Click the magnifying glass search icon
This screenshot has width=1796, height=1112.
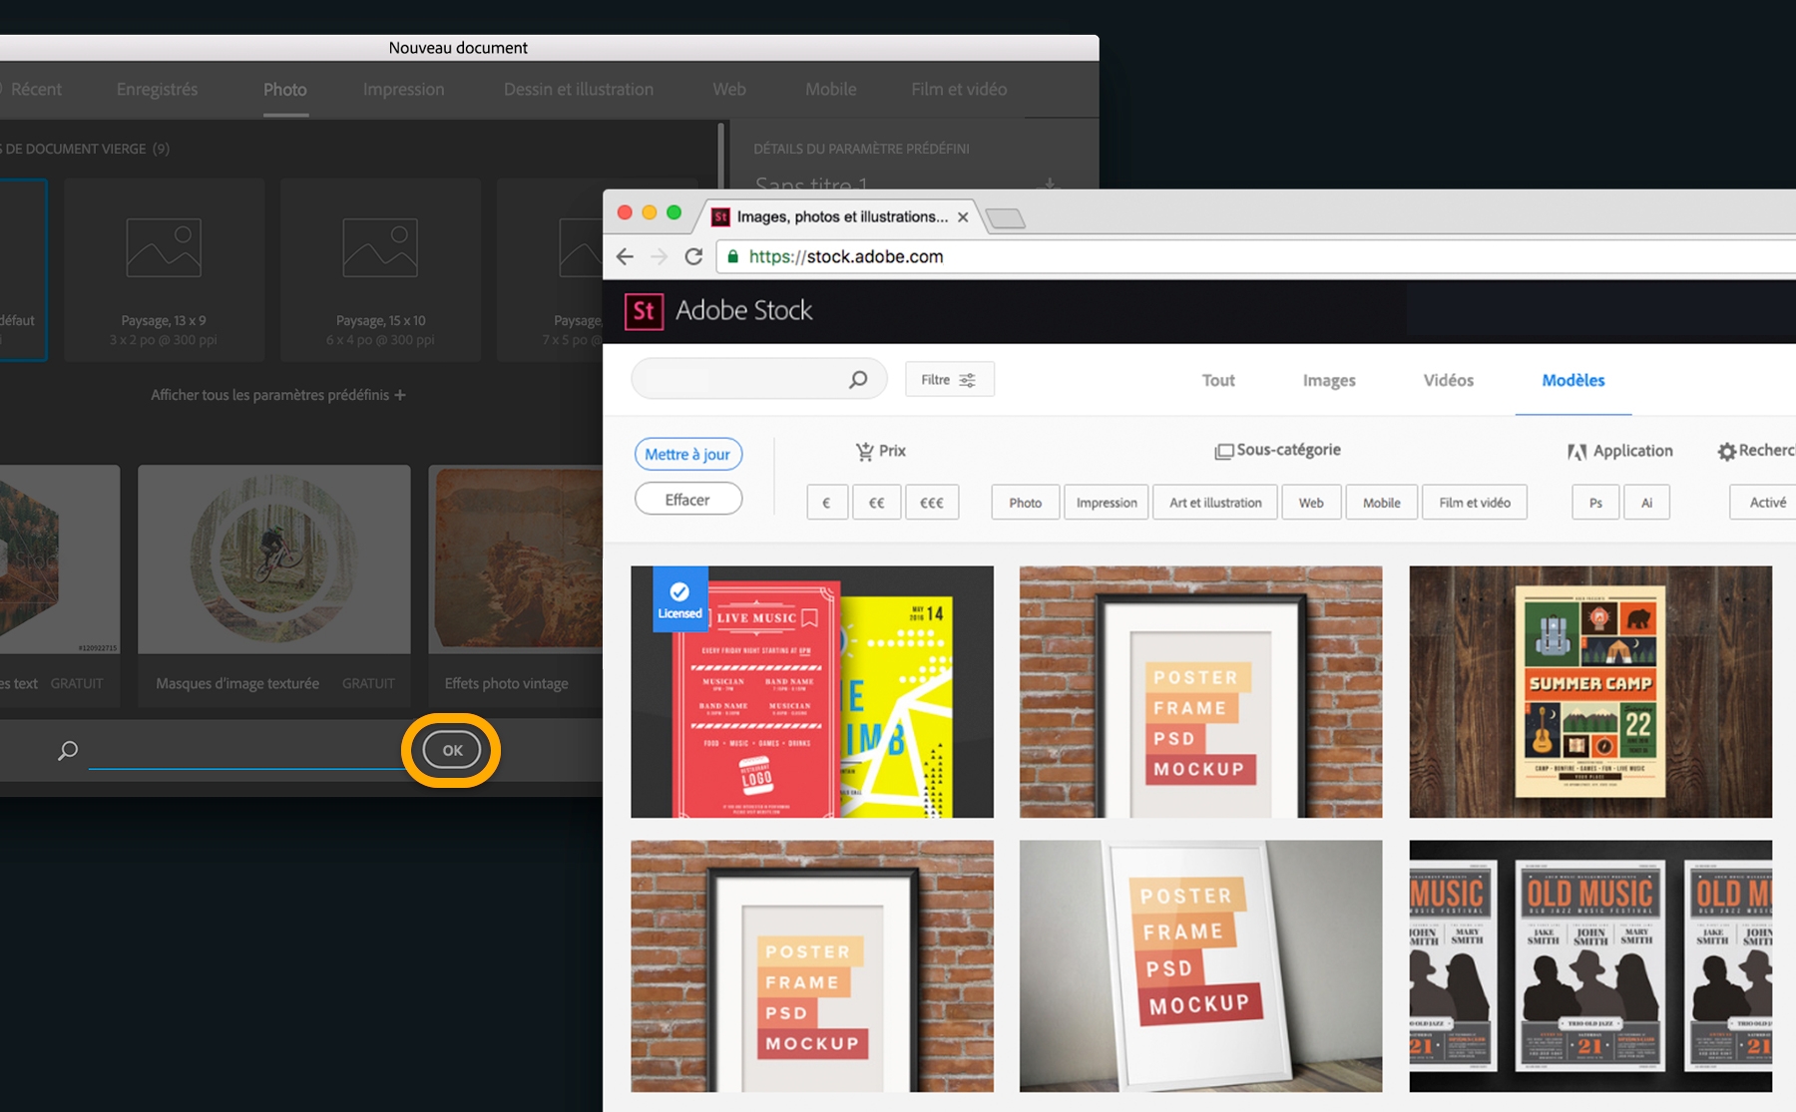click(x=856, y=379)
